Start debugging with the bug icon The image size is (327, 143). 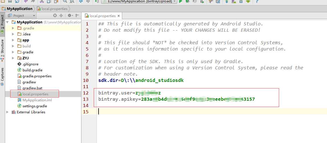[187, 1]
